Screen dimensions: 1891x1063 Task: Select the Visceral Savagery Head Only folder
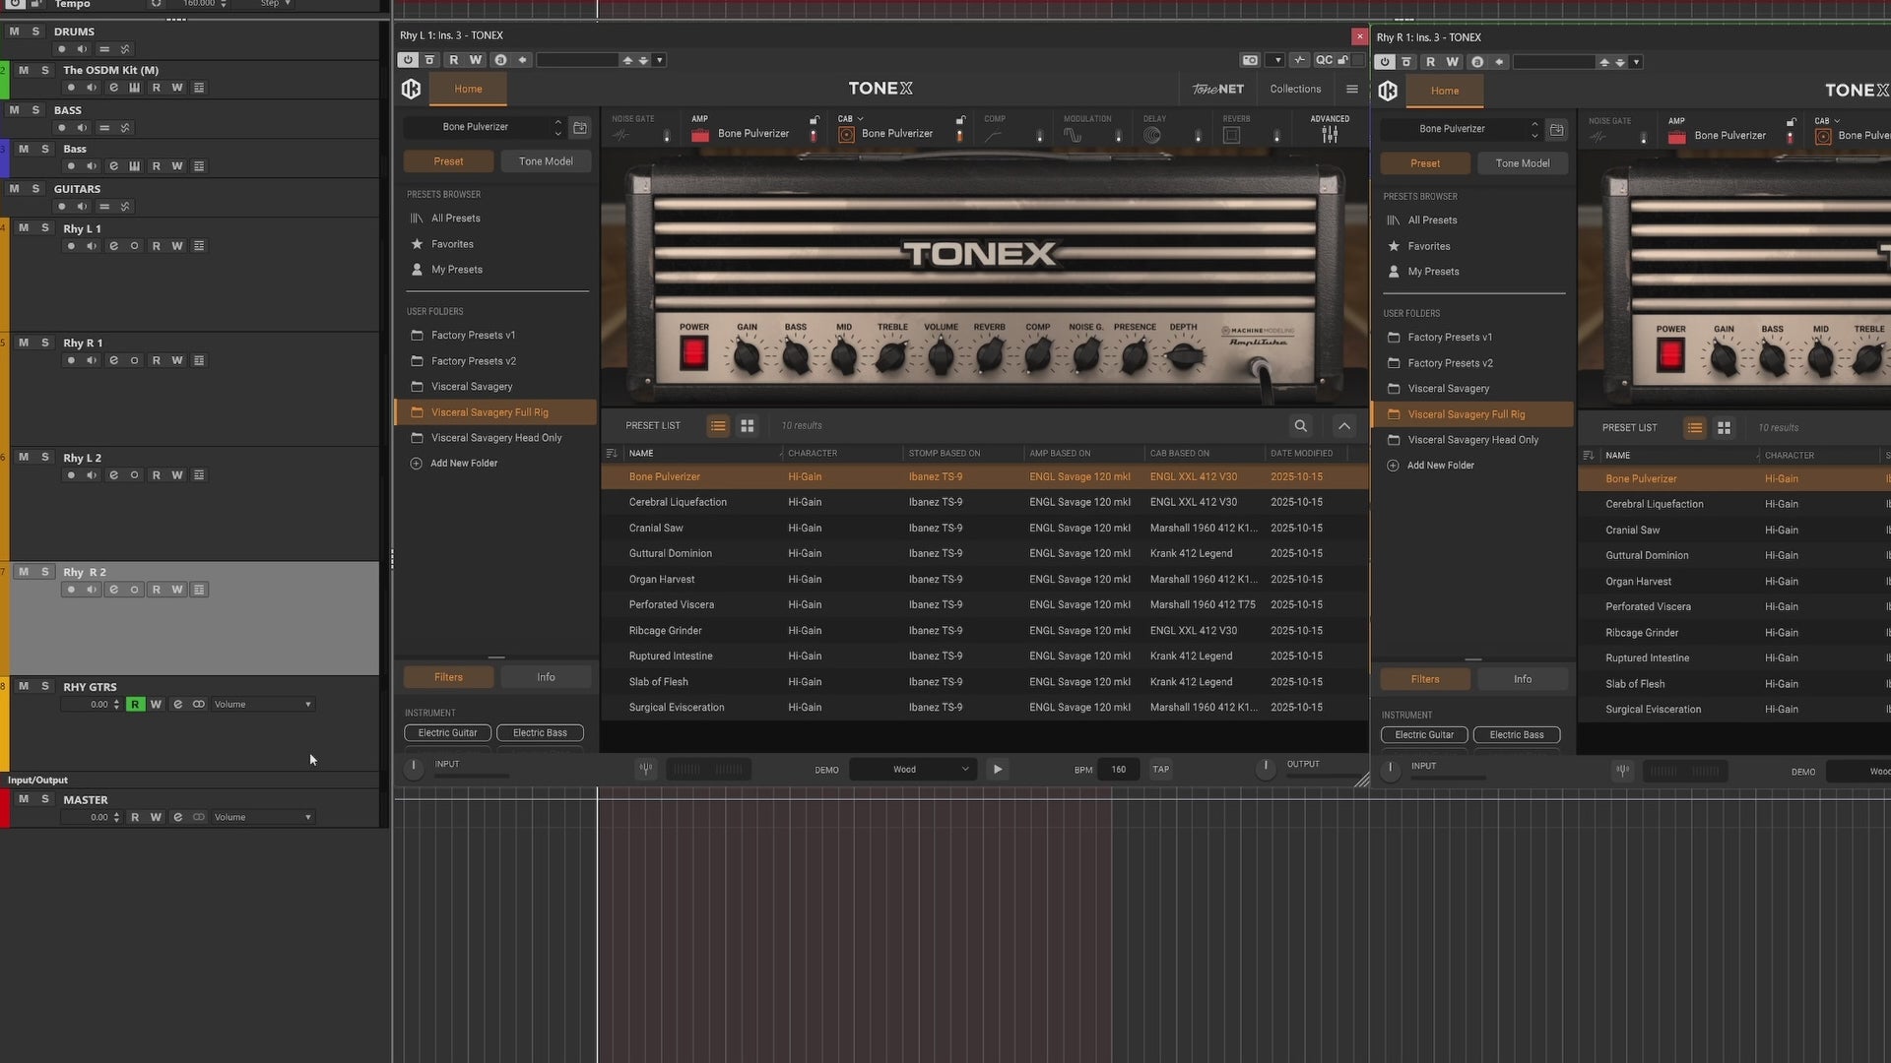click(495, 438)
